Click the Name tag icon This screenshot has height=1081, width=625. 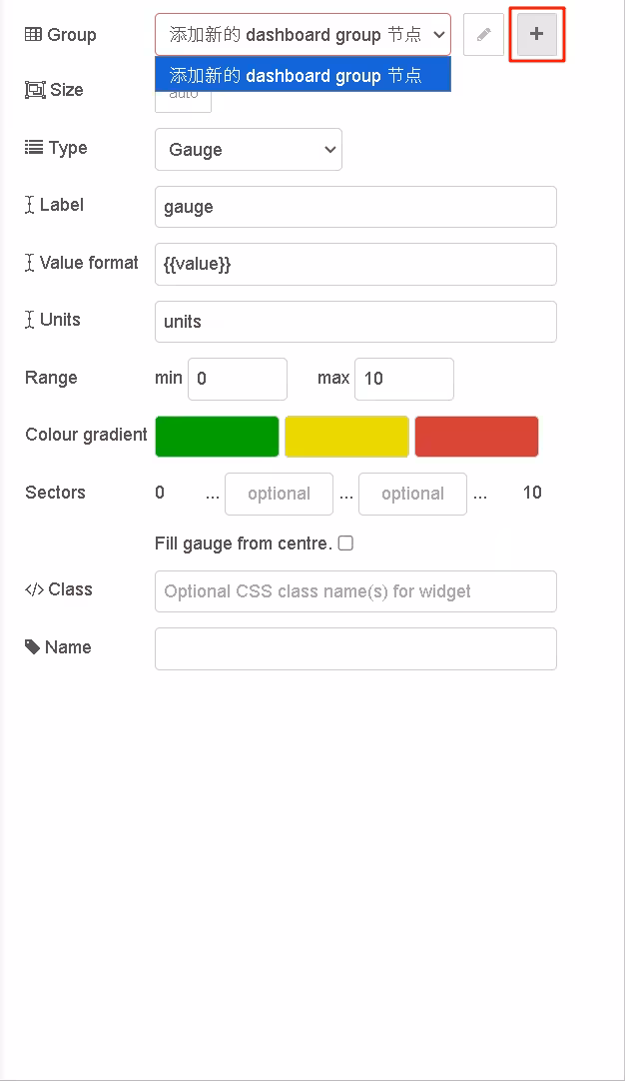[x=32, y=646]
